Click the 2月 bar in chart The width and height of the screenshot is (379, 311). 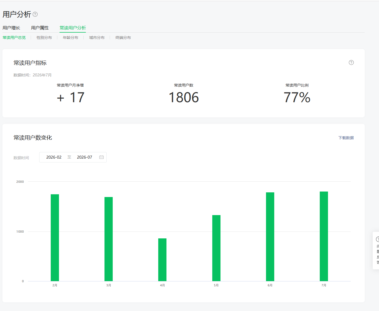pos(55,238)
